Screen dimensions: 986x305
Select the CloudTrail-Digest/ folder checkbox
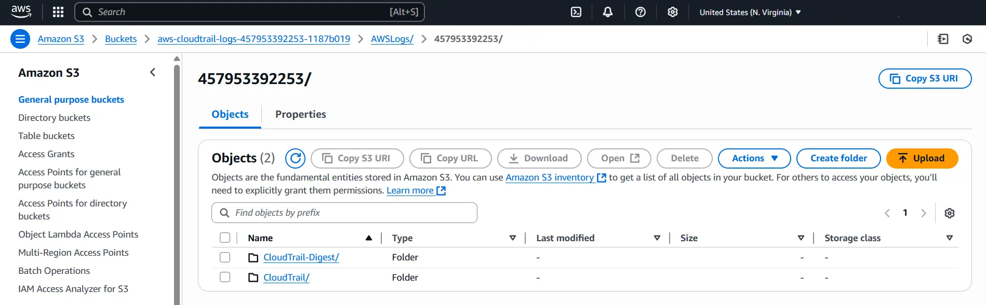tap(225, 257)
